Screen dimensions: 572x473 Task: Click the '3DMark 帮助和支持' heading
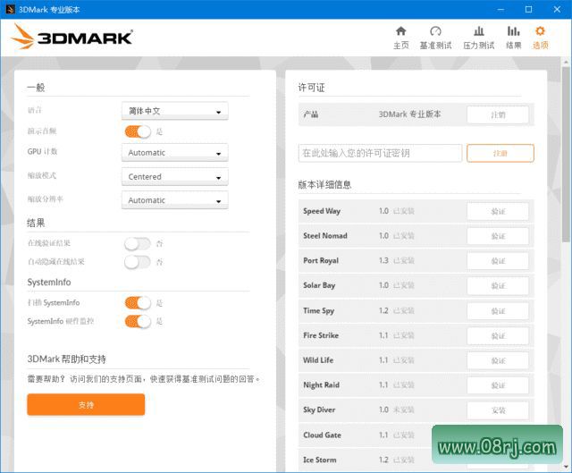click(x=67, y=359)
